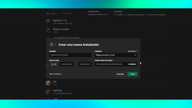Toggle the Versiones de prueba checkbox

click(125, 15)
